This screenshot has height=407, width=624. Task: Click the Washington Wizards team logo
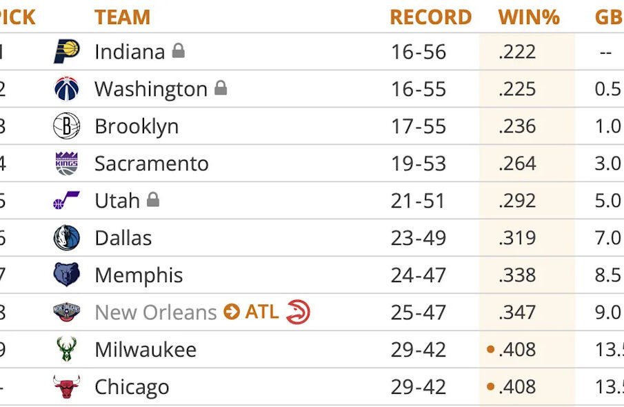[x=67, y=89]
